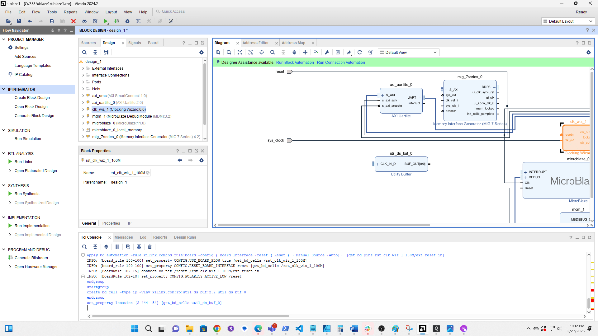Viewport: 598px width, 336px height.
Task: Click the main toolbar Run green arrow
Action: pos(106,21)
